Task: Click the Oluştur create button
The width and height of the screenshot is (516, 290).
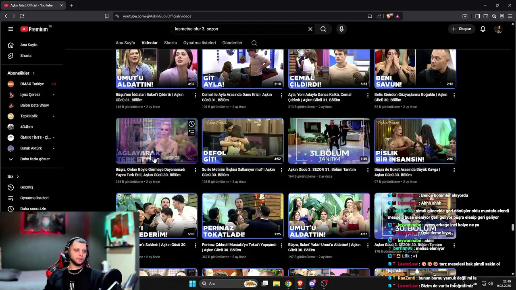Action: tap(461, 29)
